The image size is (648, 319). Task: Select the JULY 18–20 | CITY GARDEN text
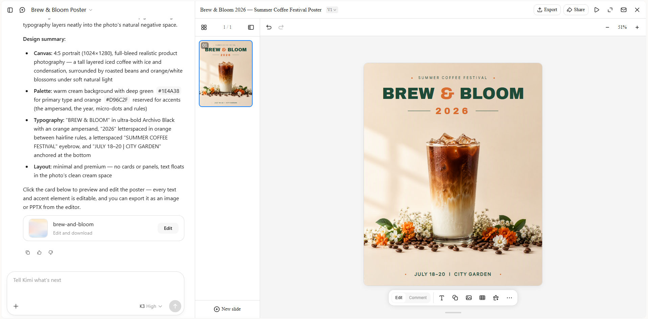[x=453, y=274]
